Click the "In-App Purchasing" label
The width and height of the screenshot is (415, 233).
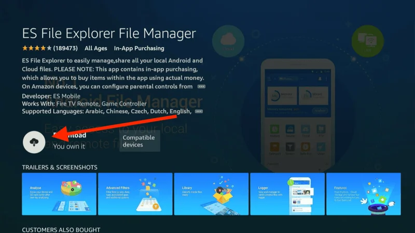point(139,48)
